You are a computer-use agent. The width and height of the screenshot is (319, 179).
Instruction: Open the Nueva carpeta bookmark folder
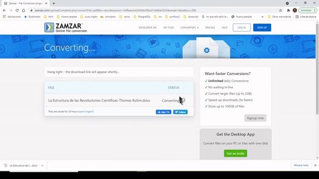[x=67, y=16]
